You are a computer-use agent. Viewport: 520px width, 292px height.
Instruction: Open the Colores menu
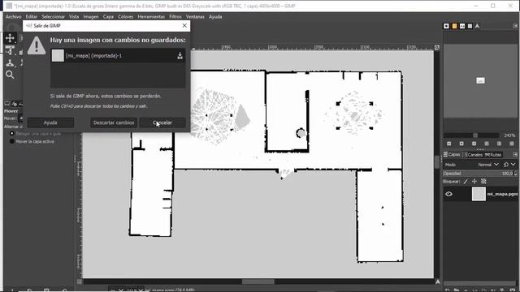pos(125,16)
